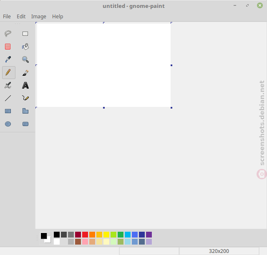Activate the color picker eyedropper tool
The image size is (267, 255).
pyautogui.click(x=8, y=59)
